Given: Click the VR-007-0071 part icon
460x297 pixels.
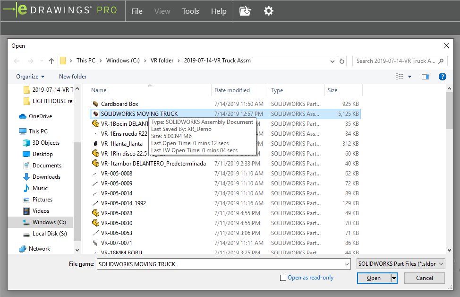Looking at the screenshot, I should pyautogui.click(x=95, y=243).
